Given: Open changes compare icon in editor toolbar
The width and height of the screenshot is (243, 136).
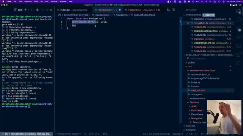Looking at the screenshot, I should (x=168, y=10).
